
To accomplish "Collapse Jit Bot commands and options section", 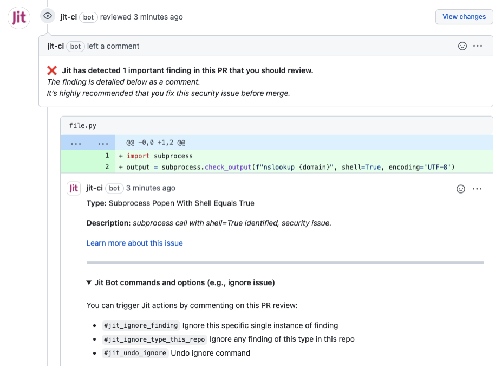I will tap(89, 282).
